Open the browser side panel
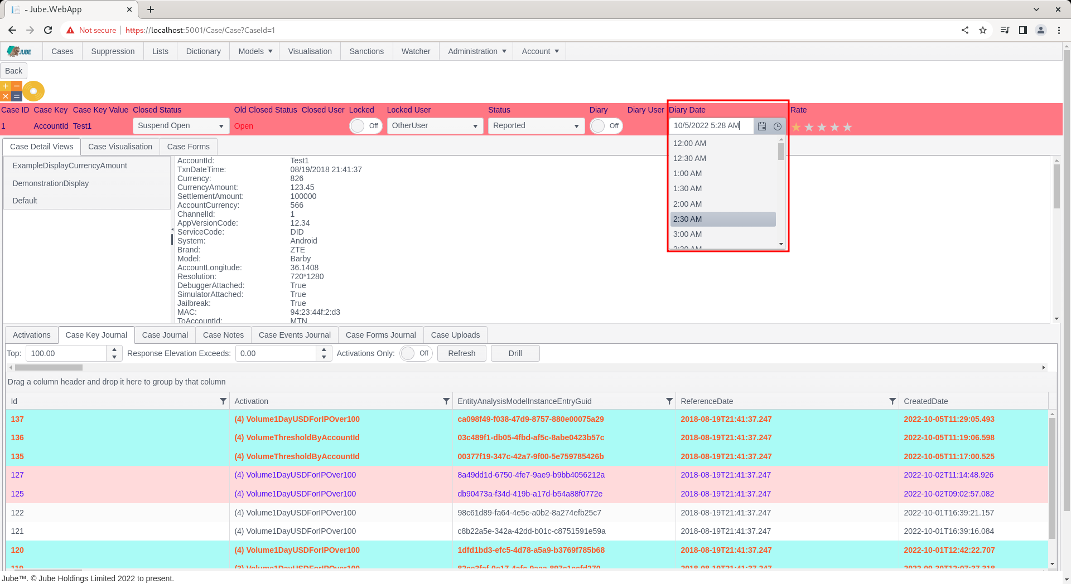The image size is (1071, 584). [x=1023, y=30]
